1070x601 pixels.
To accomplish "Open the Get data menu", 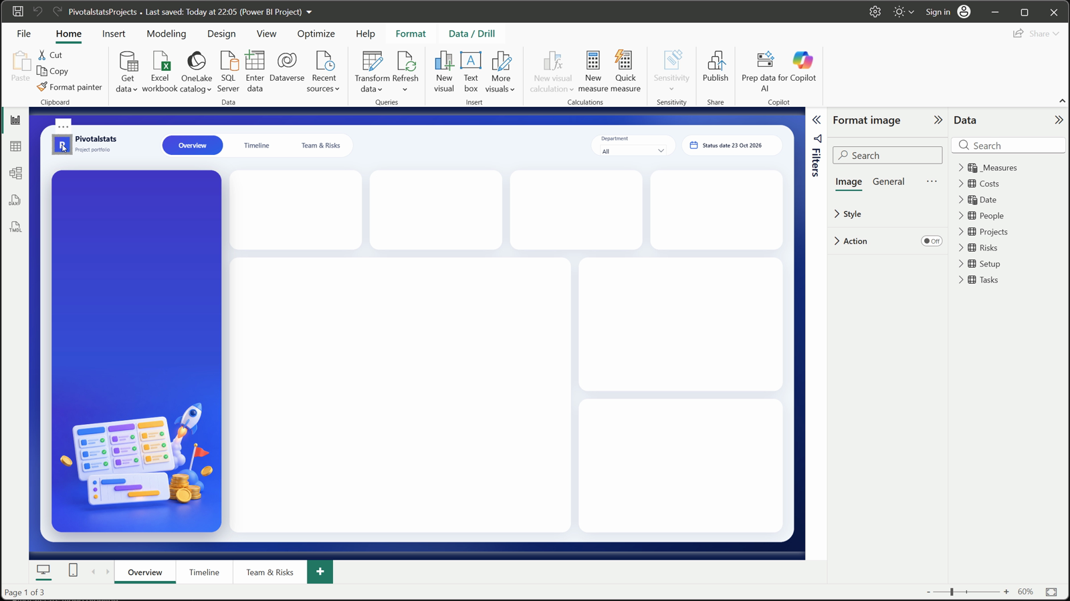I will [x=127, y=71].
